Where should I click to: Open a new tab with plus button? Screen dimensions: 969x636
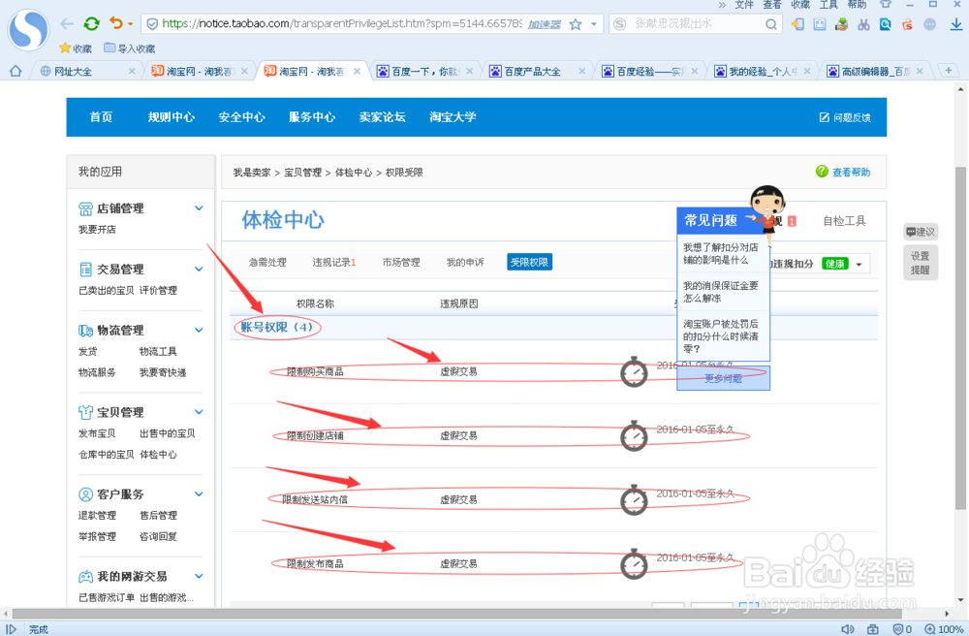pyautogui.click(x=949, y=71)
